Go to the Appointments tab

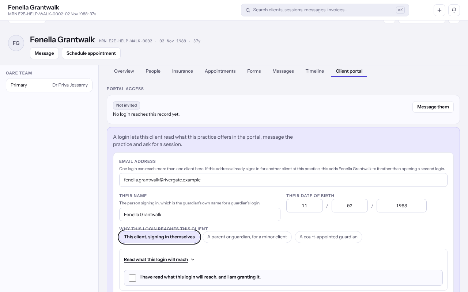click(220, 71)
